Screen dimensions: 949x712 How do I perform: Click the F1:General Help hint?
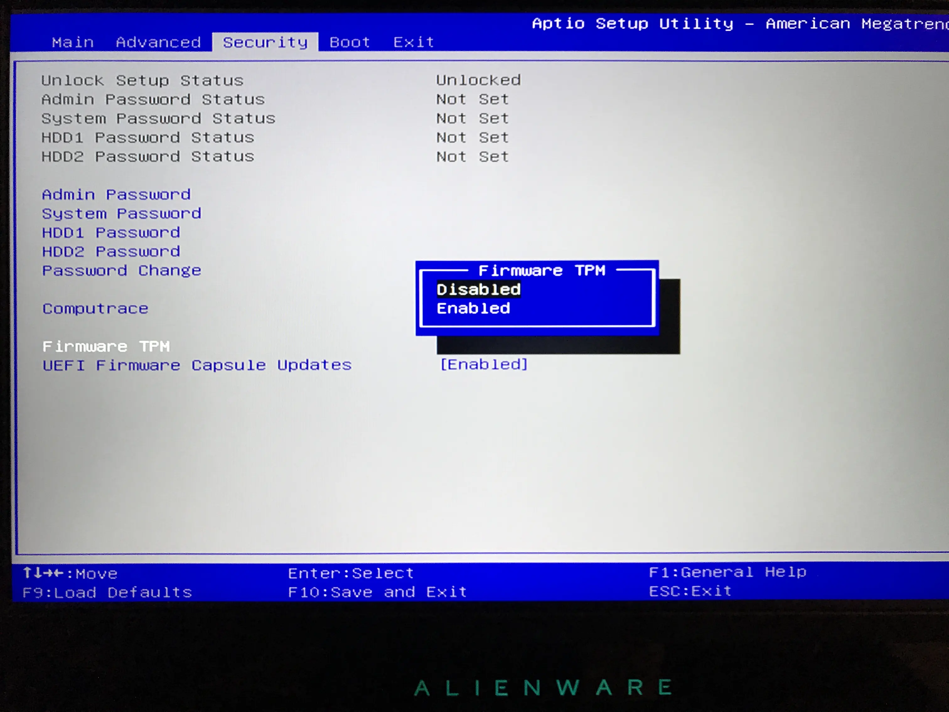727,572
